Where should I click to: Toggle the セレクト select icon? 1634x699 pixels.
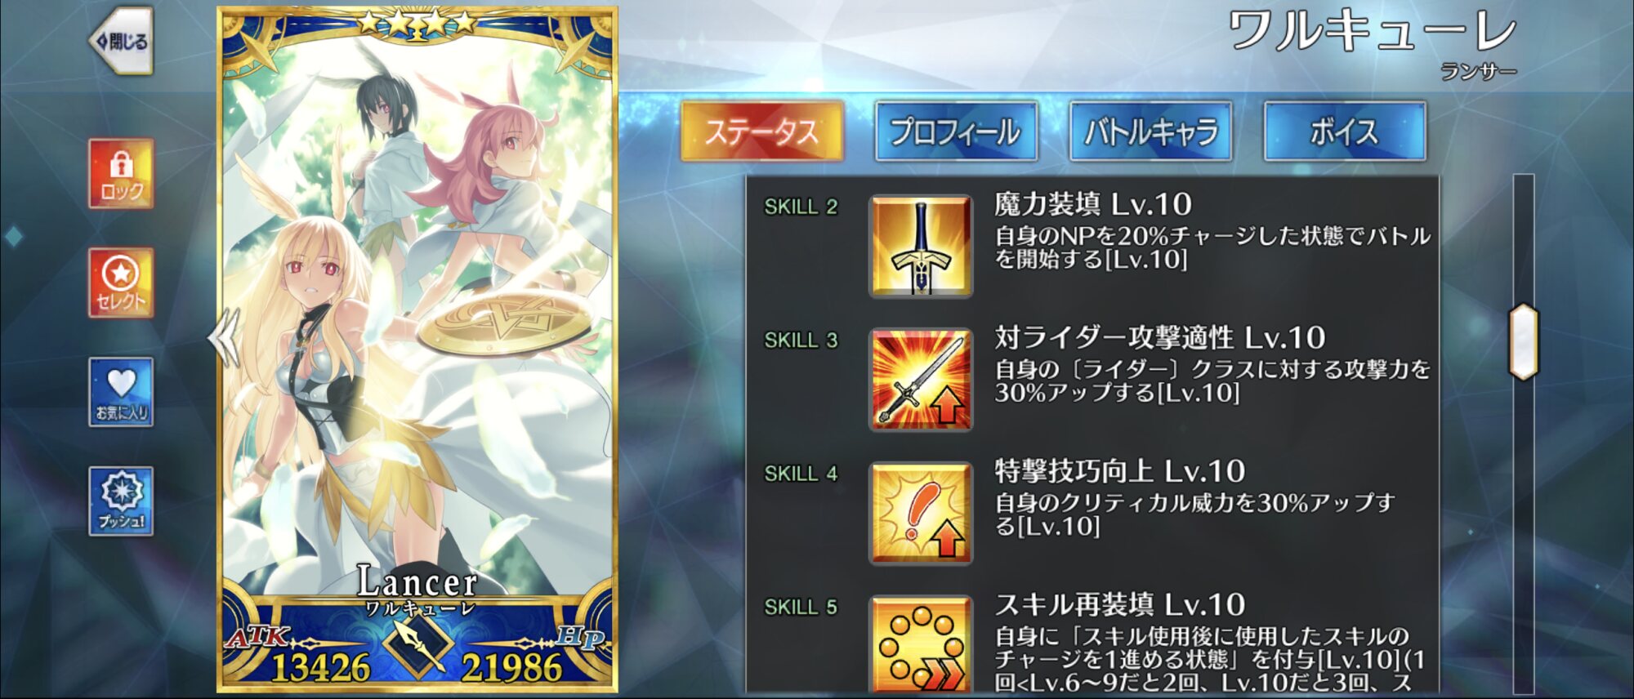(x=121, y=283)
